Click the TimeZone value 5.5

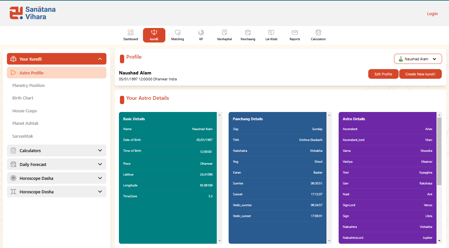click(210, 196)
